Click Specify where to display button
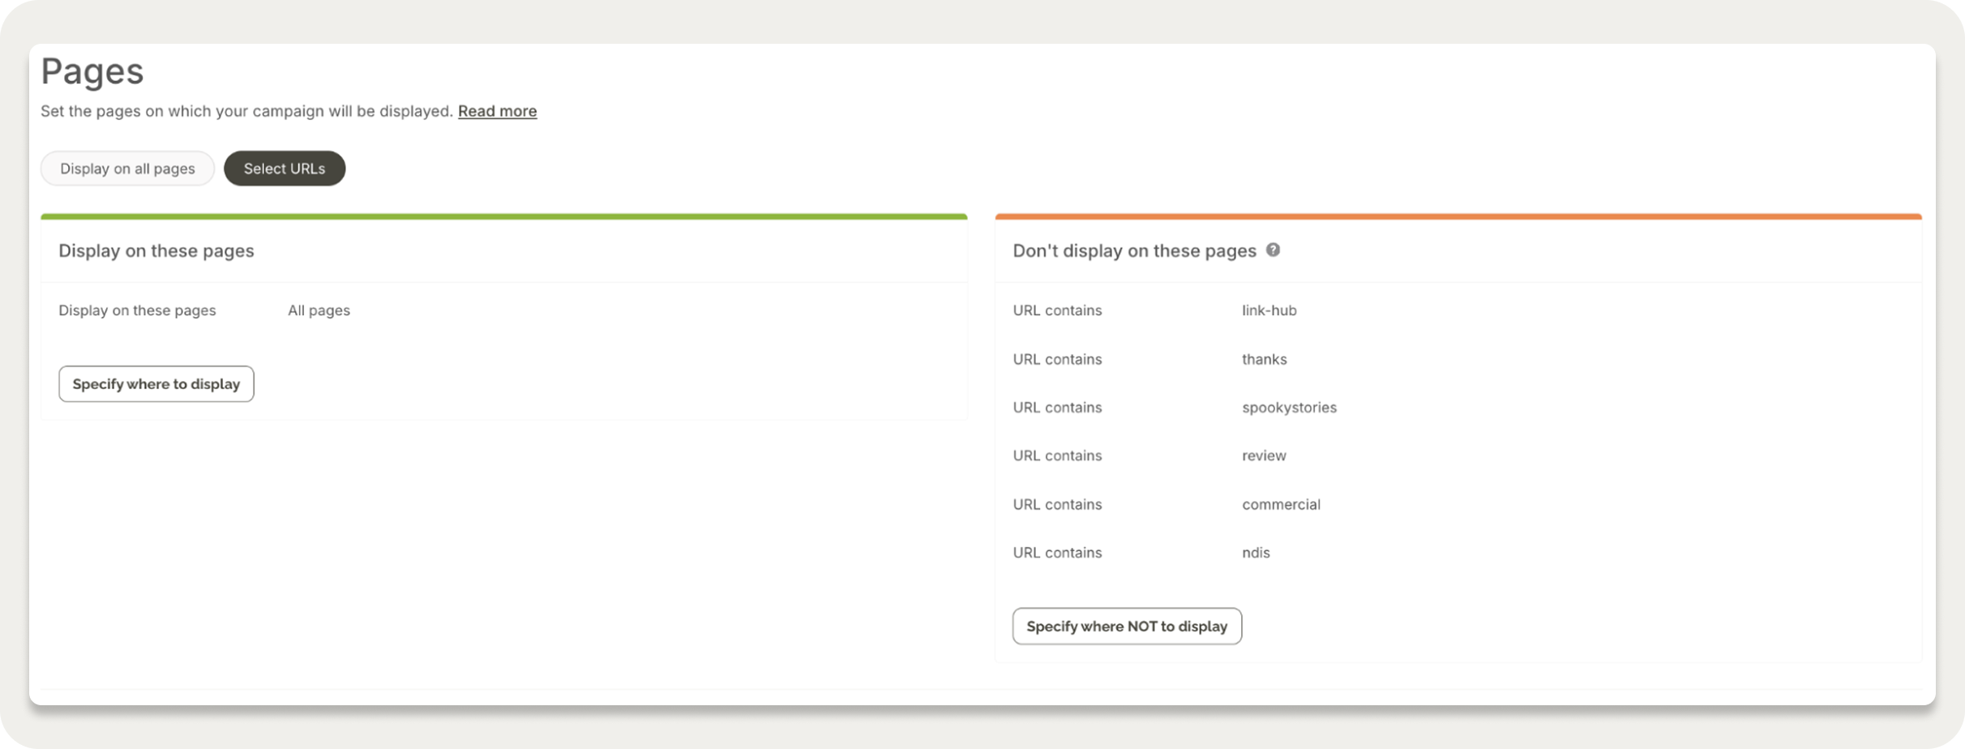This screenshot has width=1965, height=749. [156, 383]
